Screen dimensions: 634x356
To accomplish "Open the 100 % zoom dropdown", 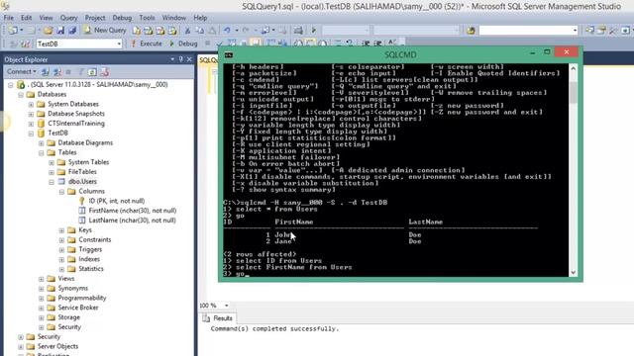I will pyautogui.click(x=226, y=306).
